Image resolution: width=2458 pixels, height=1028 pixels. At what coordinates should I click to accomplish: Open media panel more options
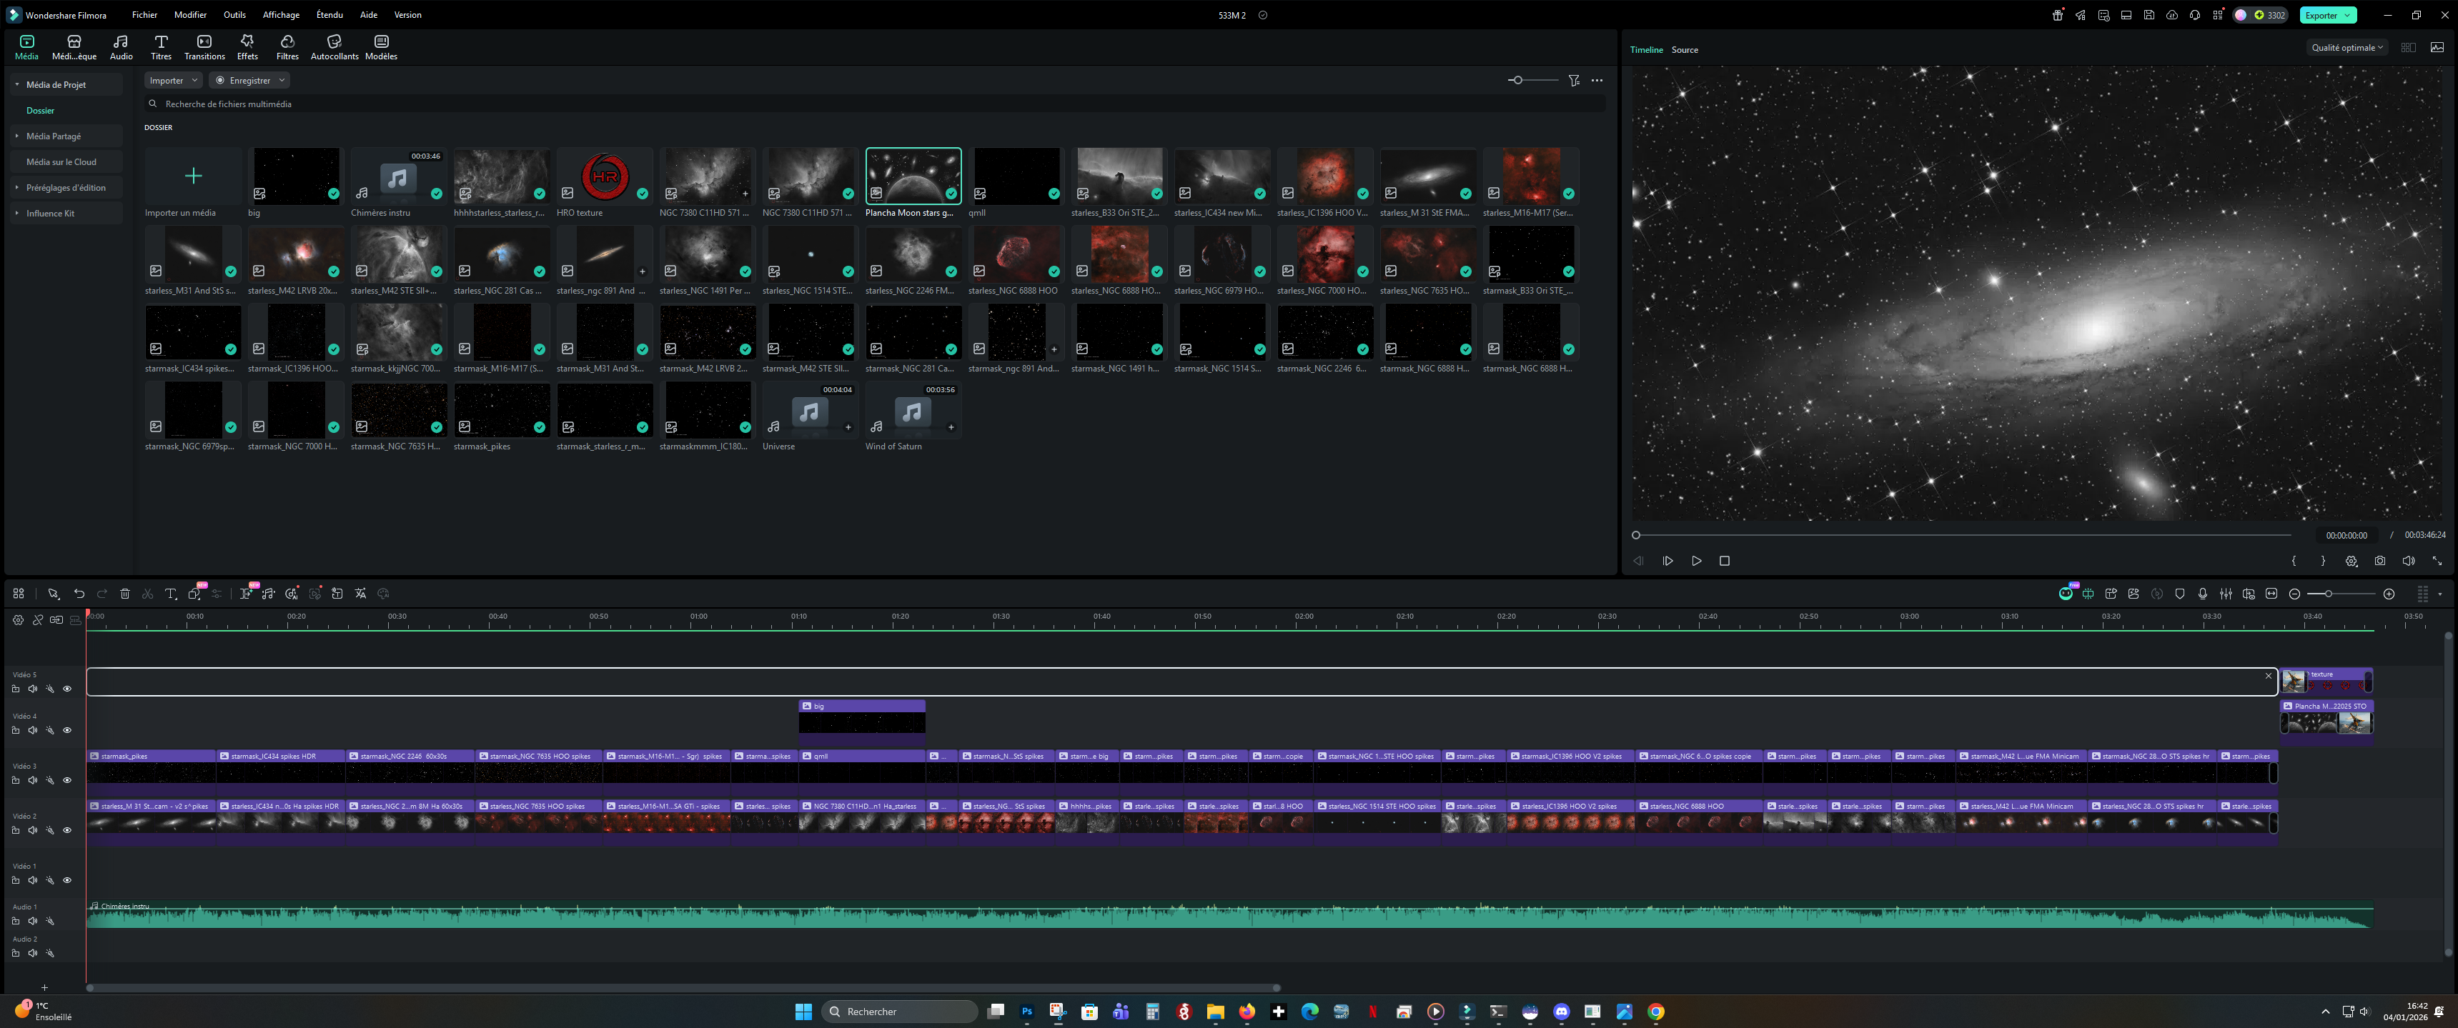(1596, 80)
